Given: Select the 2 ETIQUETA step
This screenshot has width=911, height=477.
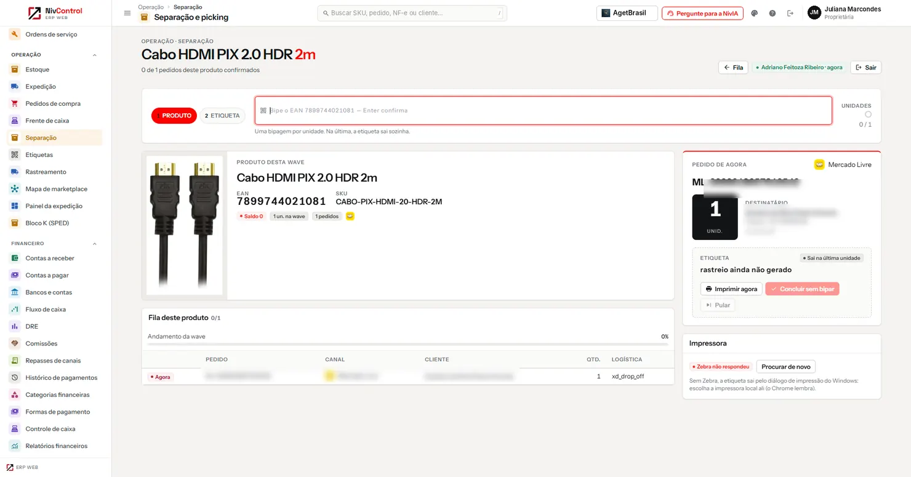Looking at the screenshot, I should [x=222, y=116].
